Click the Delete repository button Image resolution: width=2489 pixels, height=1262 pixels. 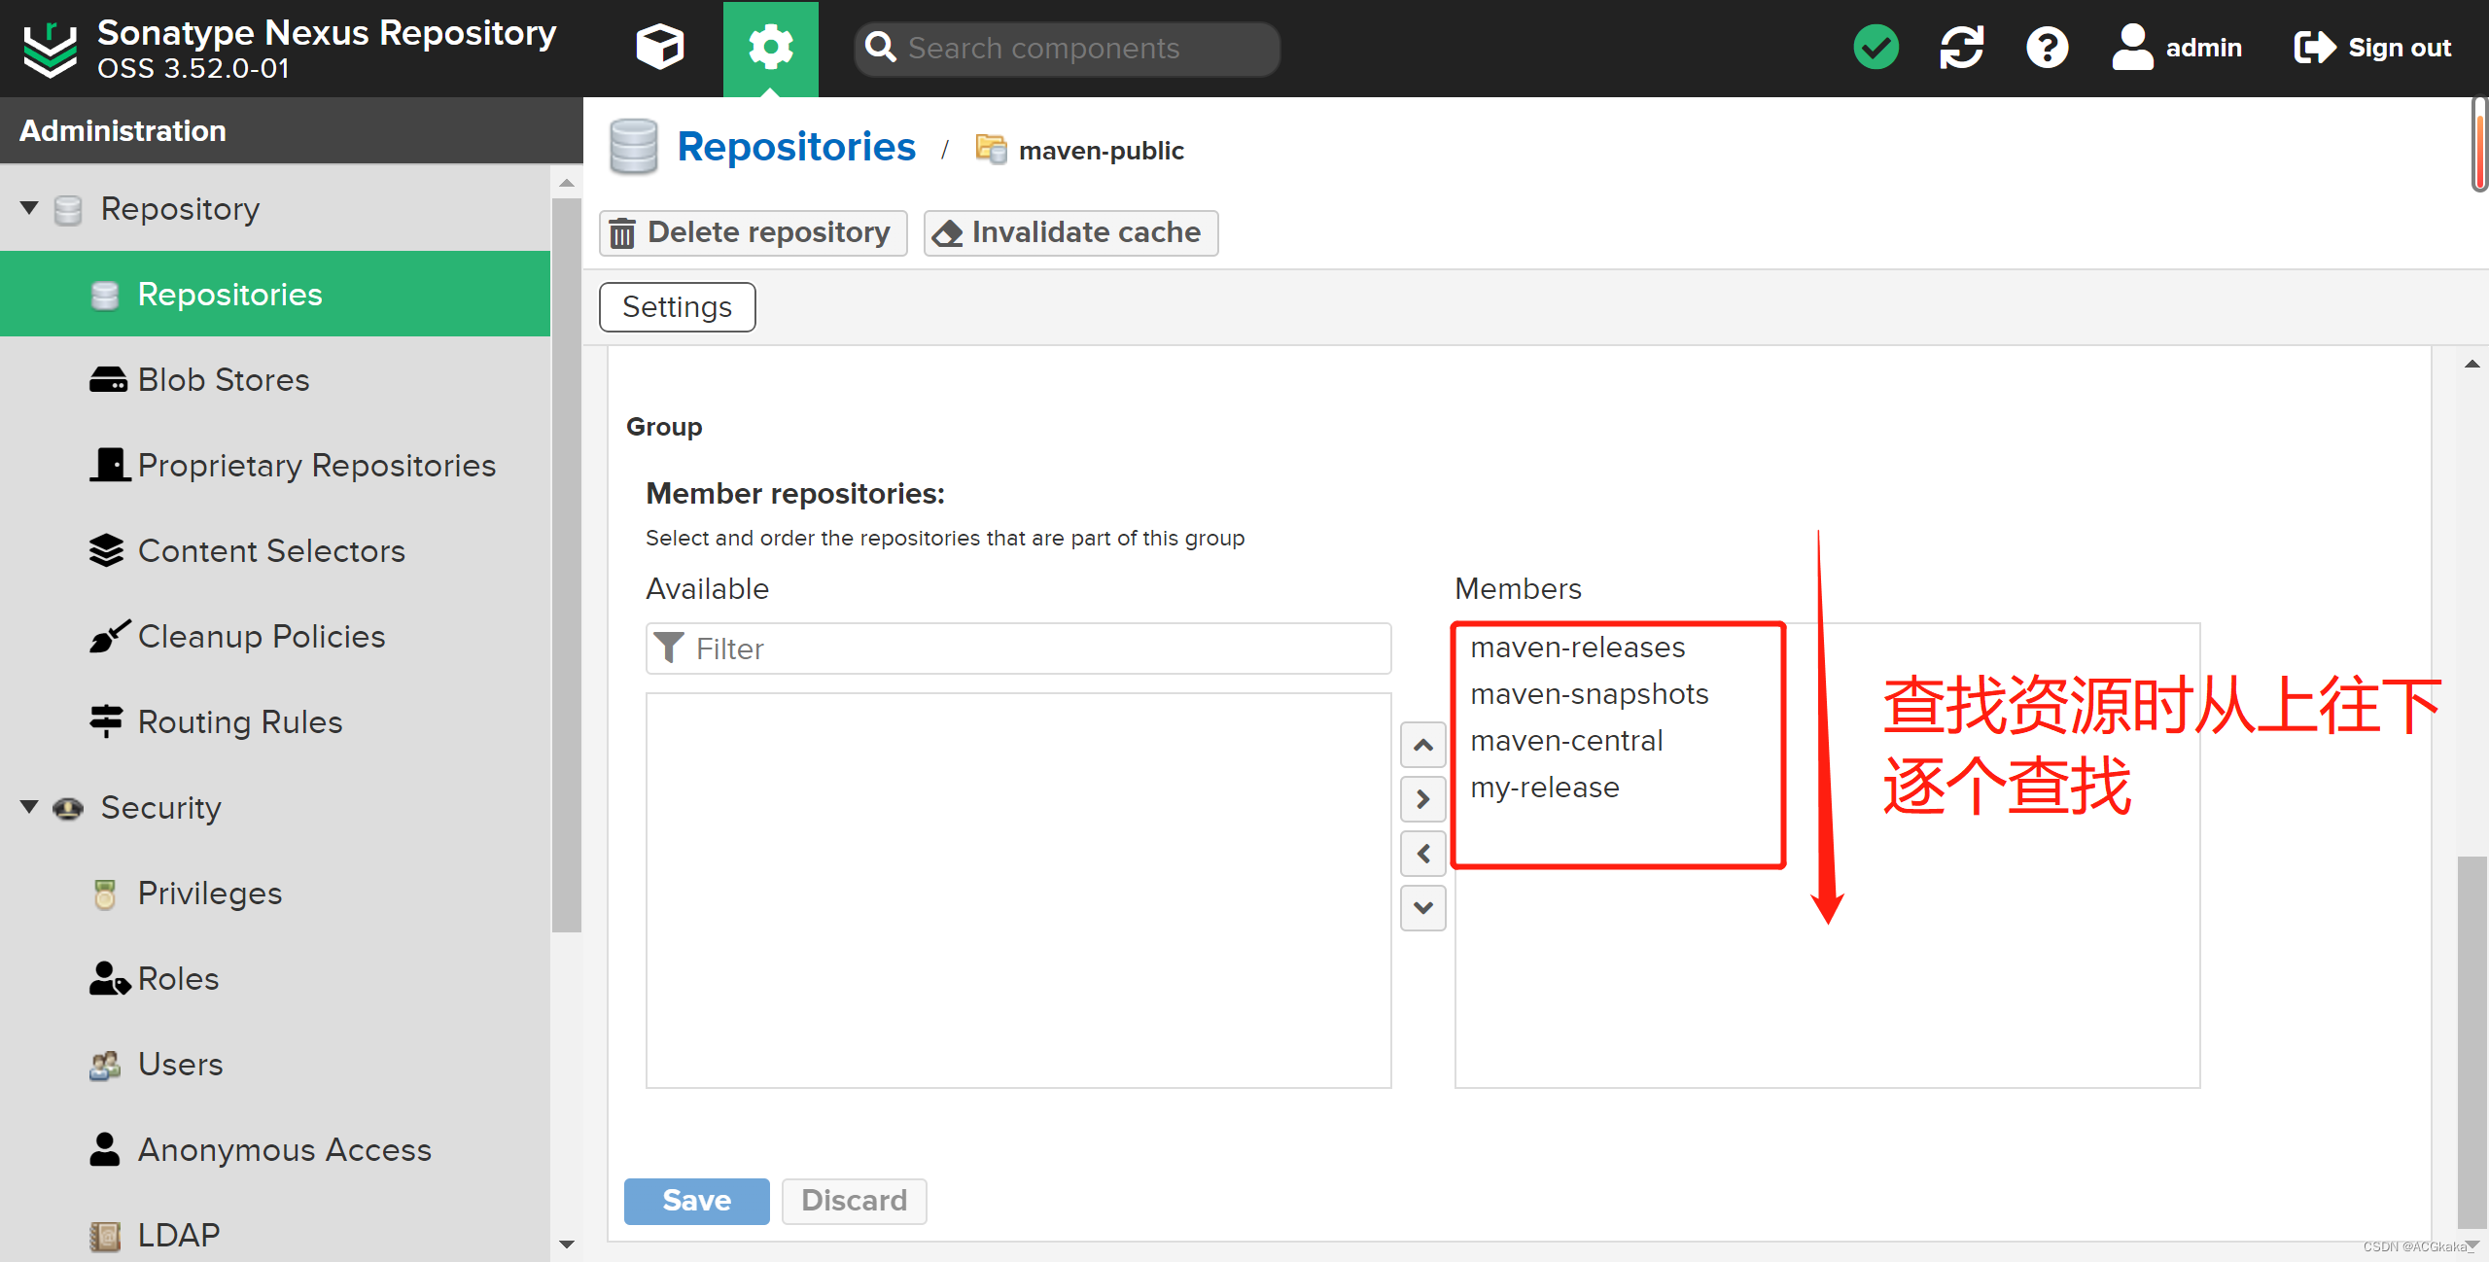[x=753, y=232]
